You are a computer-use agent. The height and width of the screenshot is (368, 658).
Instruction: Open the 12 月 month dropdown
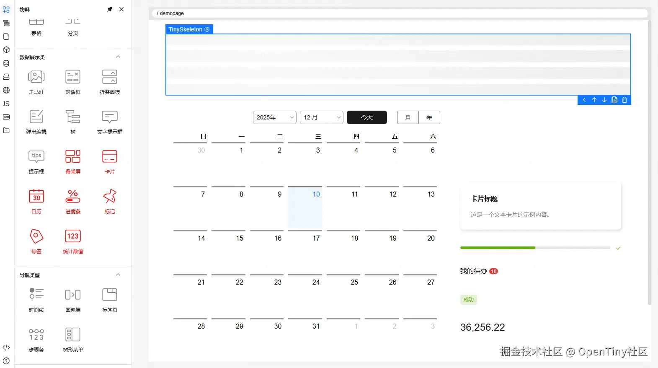click(322, 117)
